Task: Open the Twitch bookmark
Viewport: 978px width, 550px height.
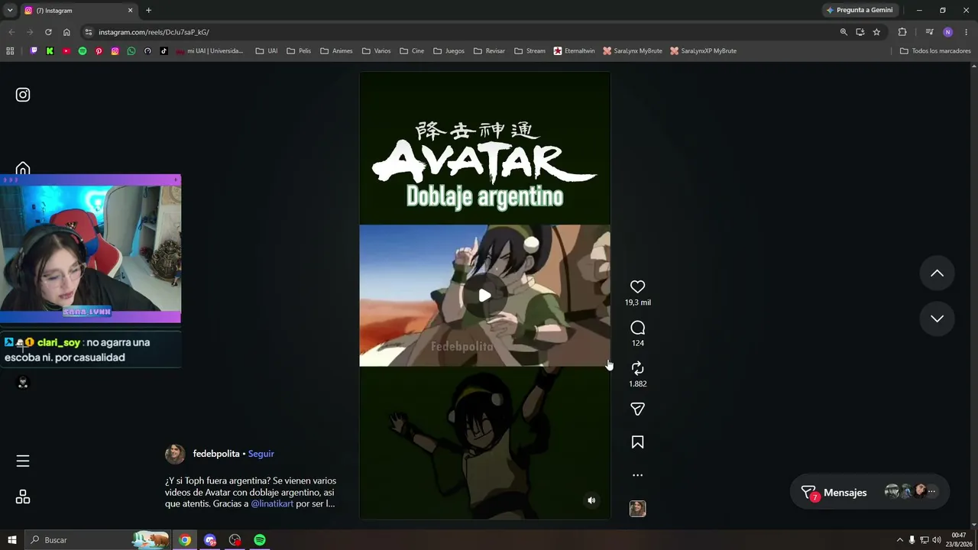Action: 34,51
